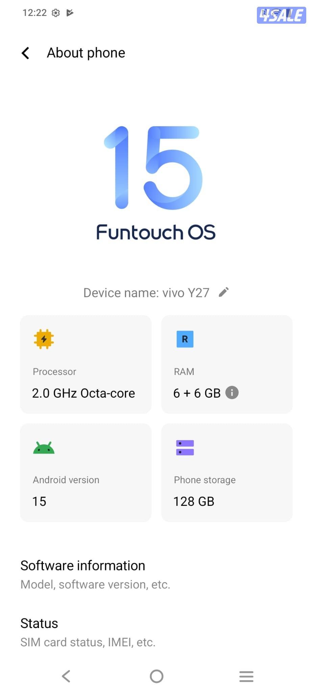Open Software information settings
The height and width of the screenshot is (693, 313).
point(83,573)
